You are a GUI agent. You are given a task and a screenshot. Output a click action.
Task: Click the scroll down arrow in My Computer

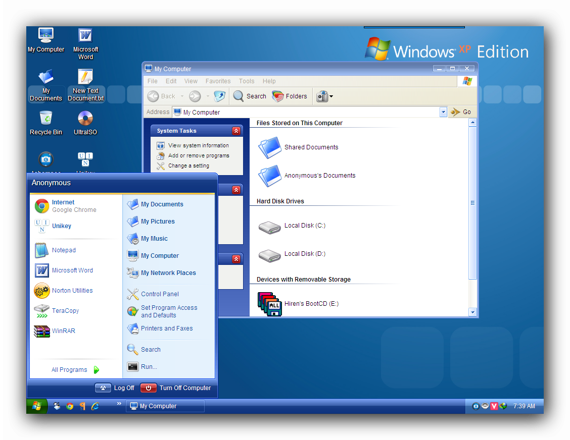[x=472, y=312]
